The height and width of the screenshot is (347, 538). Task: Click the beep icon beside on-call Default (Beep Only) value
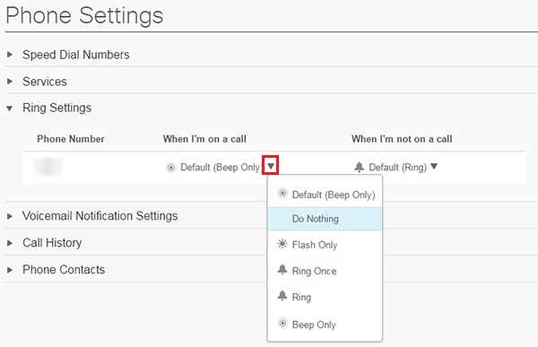pyautogui.click(x=170, y=168)
